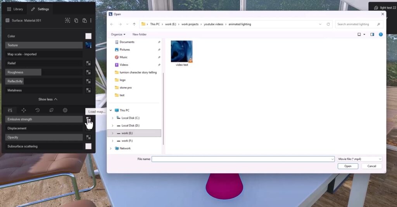The height and width of the screenshot is (207, 397).
Task: Go back in the Open dialog
Action: pyautogui.click(x=112, y=24)
